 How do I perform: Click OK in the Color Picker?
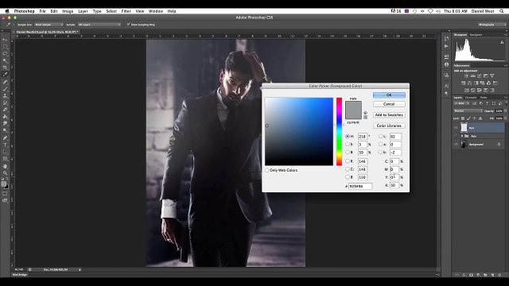pyautogui.click(x=389, y=95)
